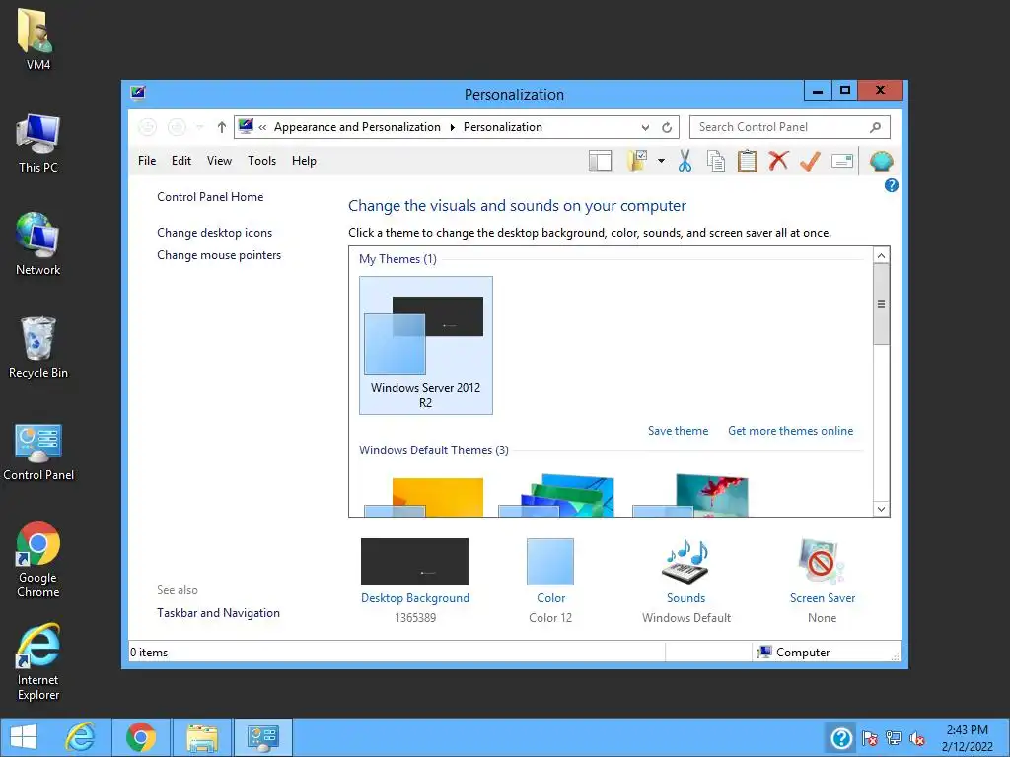Click the Cut scissors toolbar icon
The width and height of the screenshot is (1010, 757).
click(685, 161)
